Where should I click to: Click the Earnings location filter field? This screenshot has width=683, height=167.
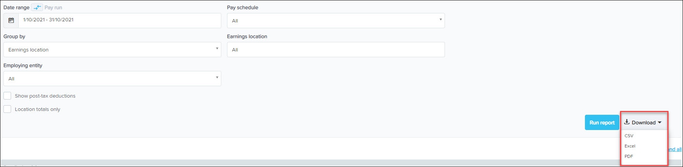[336, 50]
